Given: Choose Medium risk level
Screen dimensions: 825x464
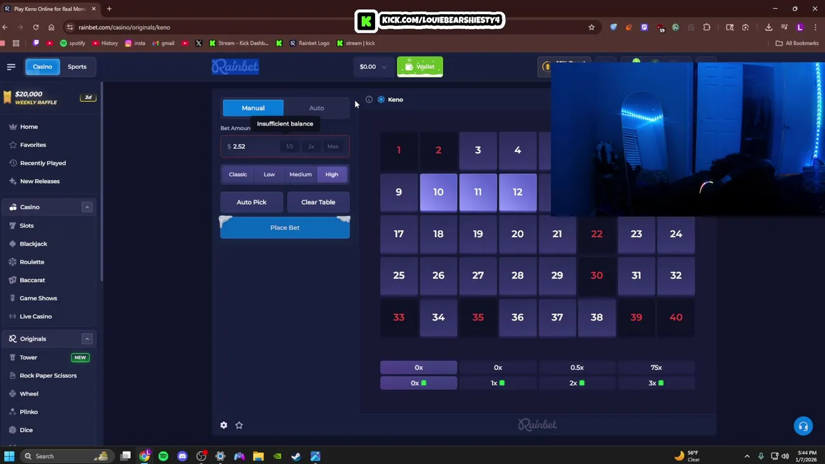Looking at the screenshot, I should [x=300, y=174].
